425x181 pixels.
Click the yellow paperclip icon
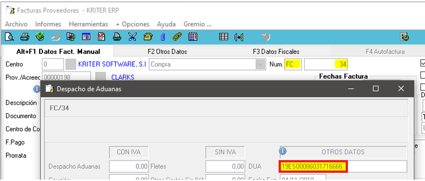click(x=177, y=37)
